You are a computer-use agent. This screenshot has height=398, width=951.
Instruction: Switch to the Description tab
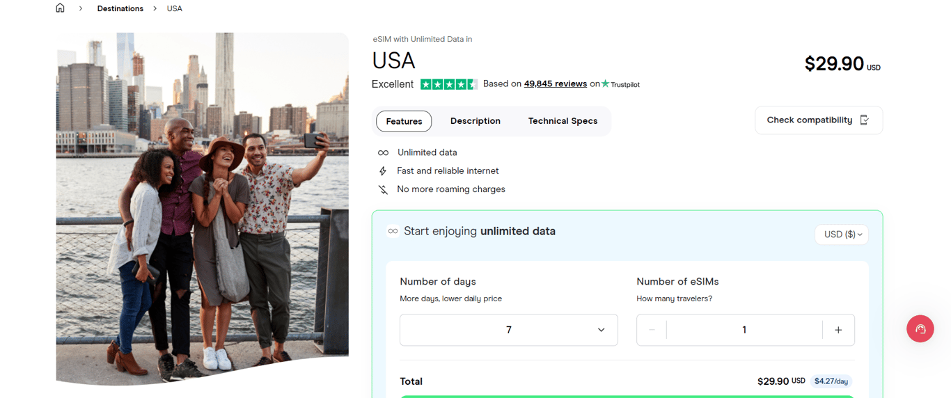coord(475,121)
